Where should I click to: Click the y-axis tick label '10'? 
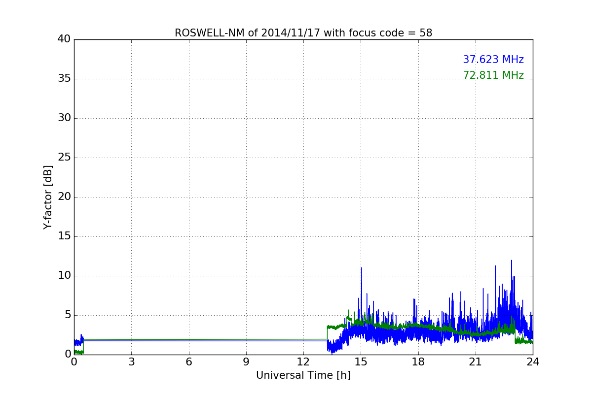pos(64,276)
